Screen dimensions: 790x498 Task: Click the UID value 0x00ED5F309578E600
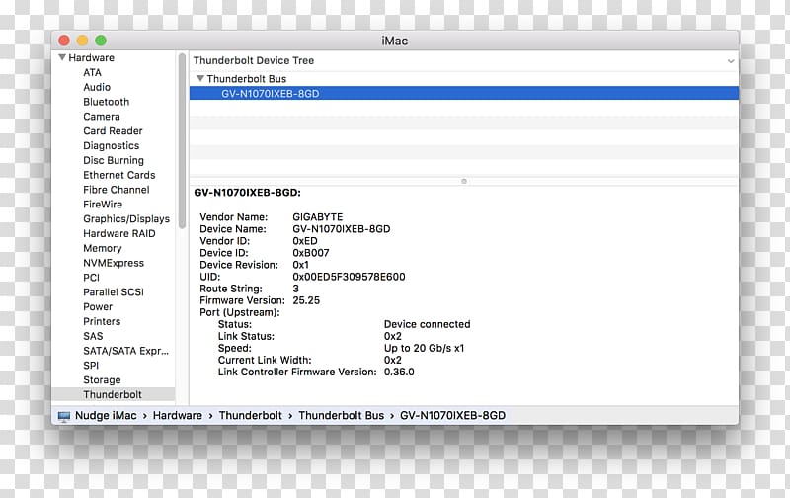pos(349,277)
